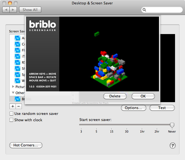Screen dimensions: 185x160
Task: Add a screen saver with plus button
Action: [13, 106]
